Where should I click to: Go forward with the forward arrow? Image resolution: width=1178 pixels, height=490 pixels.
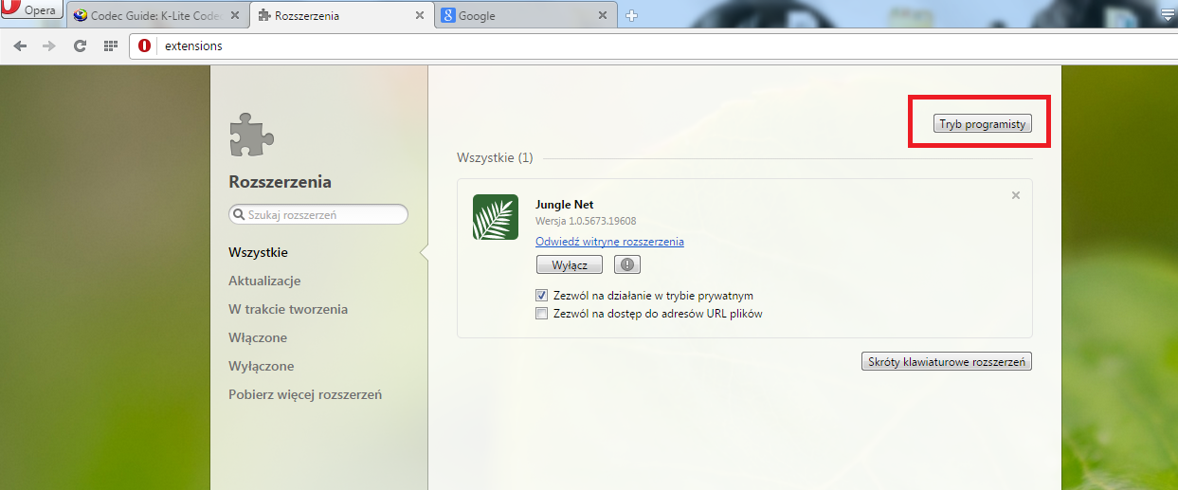click(49, 45)
